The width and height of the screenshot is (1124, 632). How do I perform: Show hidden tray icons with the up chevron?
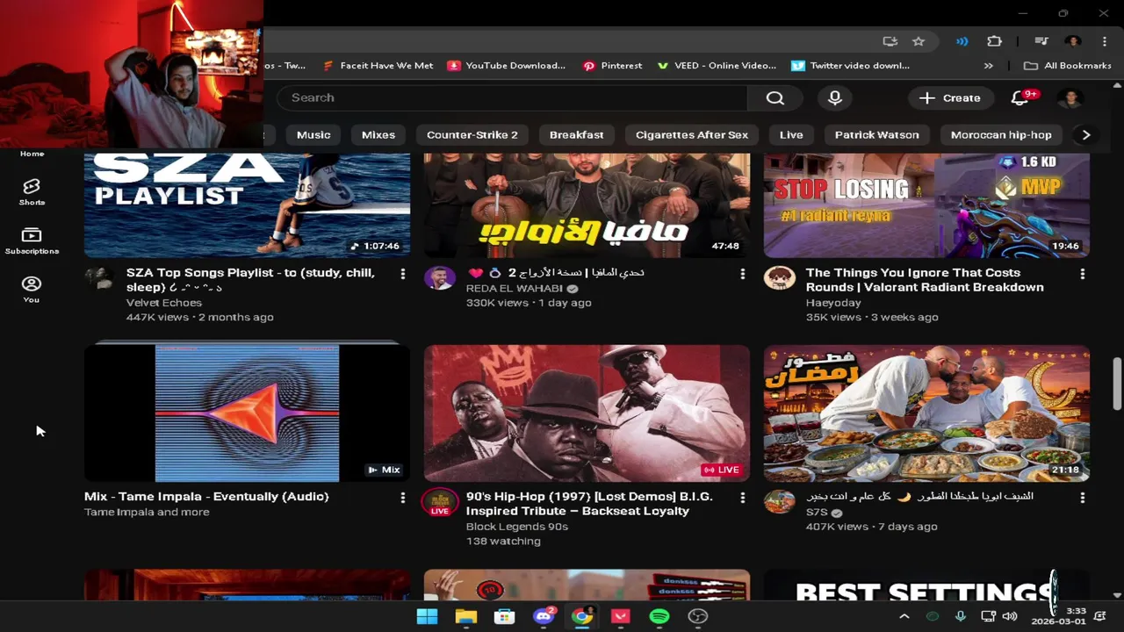[904, 616]
